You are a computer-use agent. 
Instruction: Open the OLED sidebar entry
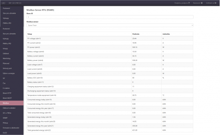[5, 132]
